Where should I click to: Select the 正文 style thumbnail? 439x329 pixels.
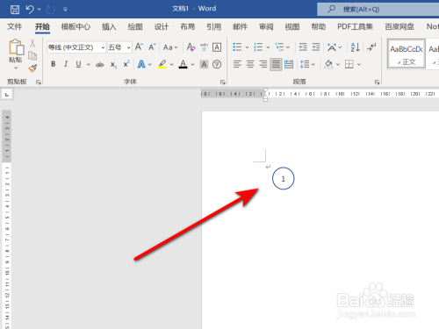pos(407,54)
